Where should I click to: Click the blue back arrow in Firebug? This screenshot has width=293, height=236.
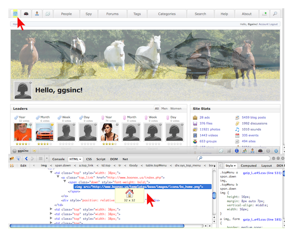click(x=26, y=159)
